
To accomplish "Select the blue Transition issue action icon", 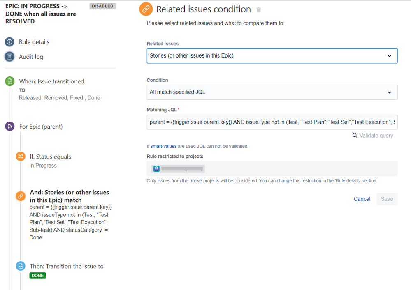I will [x=21, y=266].
